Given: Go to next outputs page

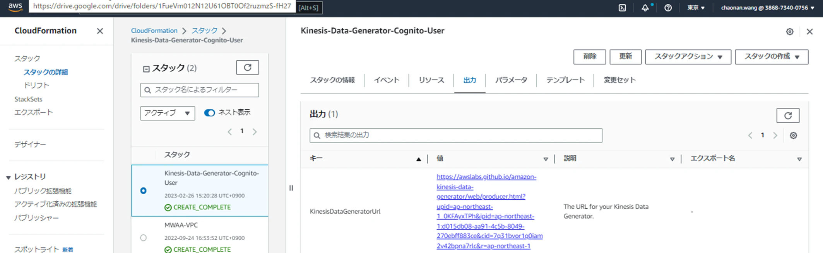Looking at the screenshot, I should (x=775, y=136).
